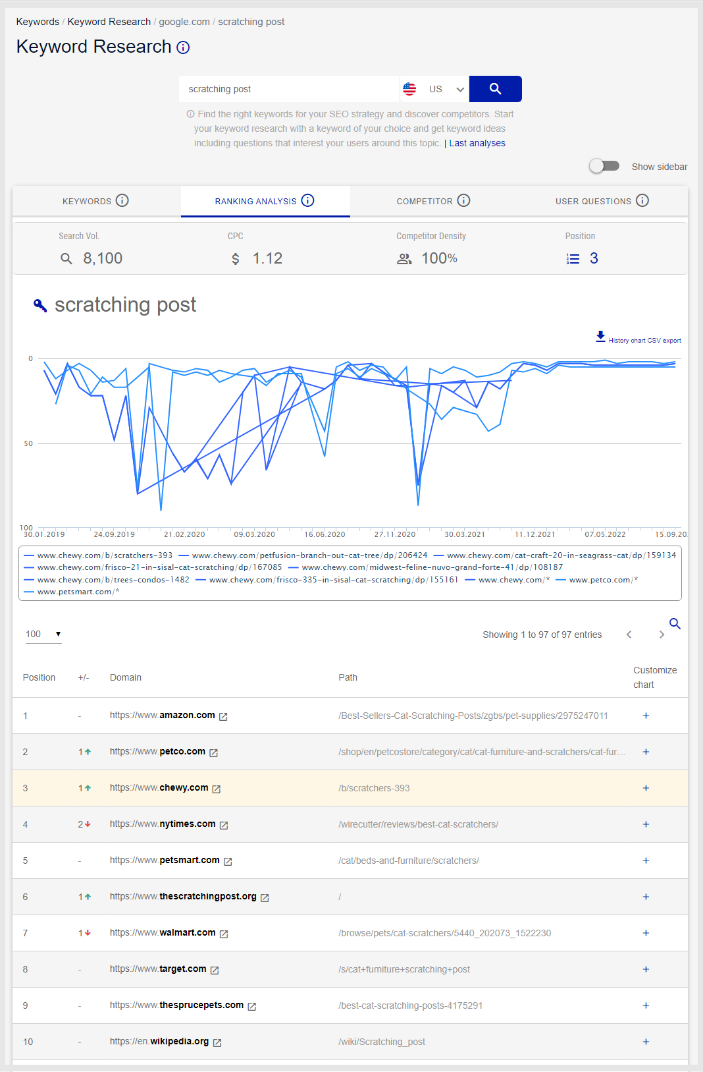Open wikipedia.org external link icon
The image size is (703, 1072).
217,1042
